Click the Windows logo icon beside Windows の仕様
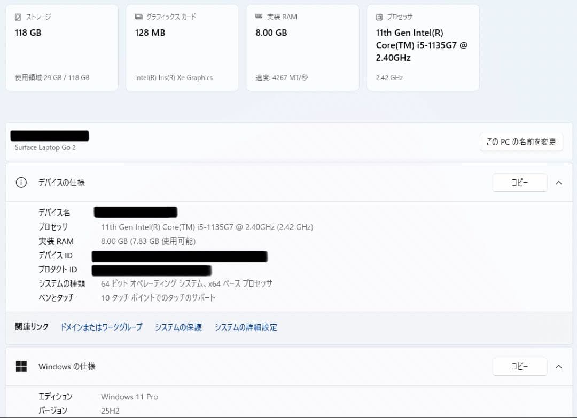 point(21,366)
